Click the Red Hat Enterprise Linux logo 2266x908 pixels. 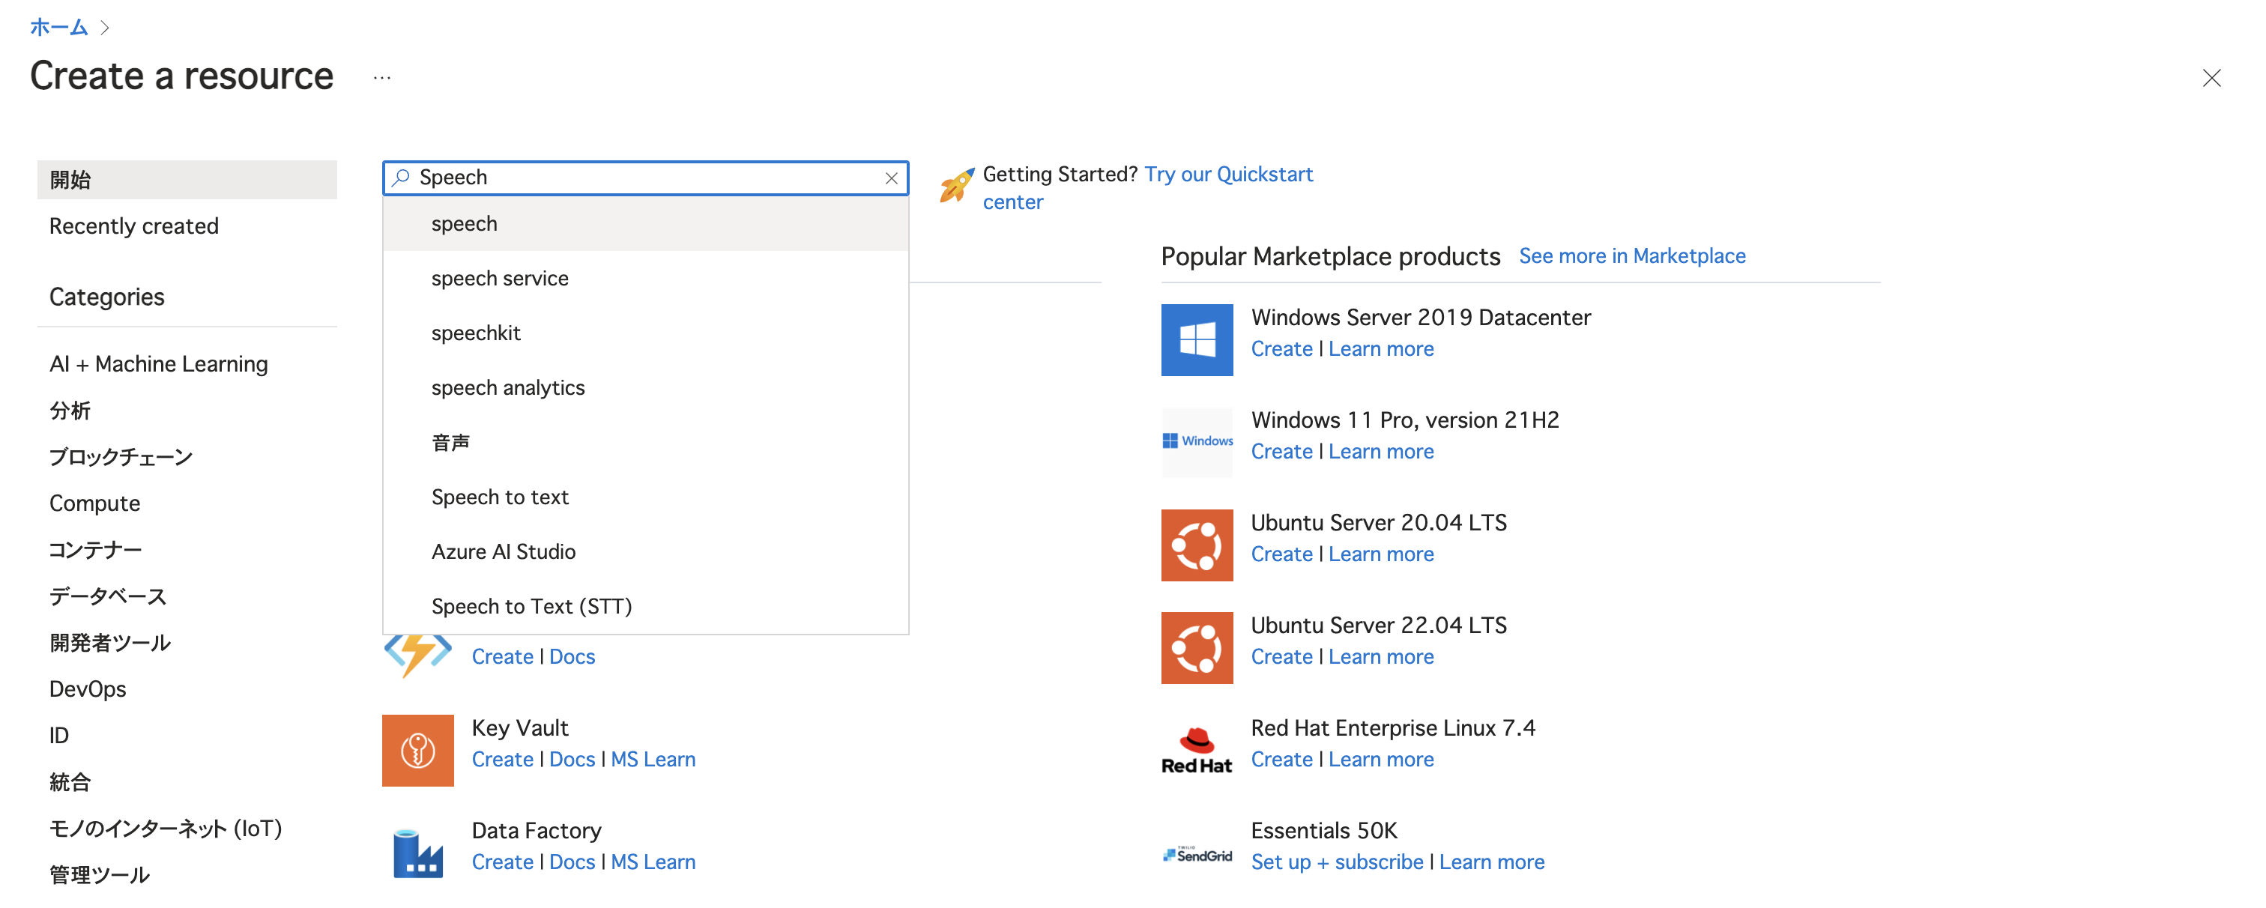tap(1197, 750)
